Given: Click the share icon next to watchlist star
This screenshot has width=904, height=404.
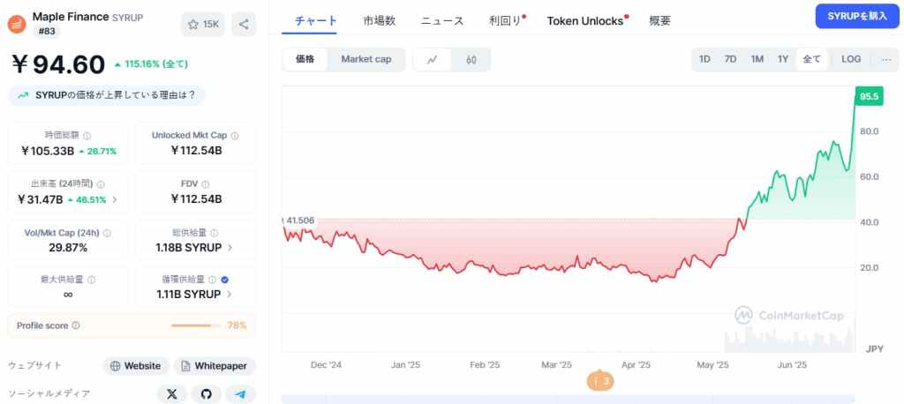Looking at the screenshot, I should (244, 24).
